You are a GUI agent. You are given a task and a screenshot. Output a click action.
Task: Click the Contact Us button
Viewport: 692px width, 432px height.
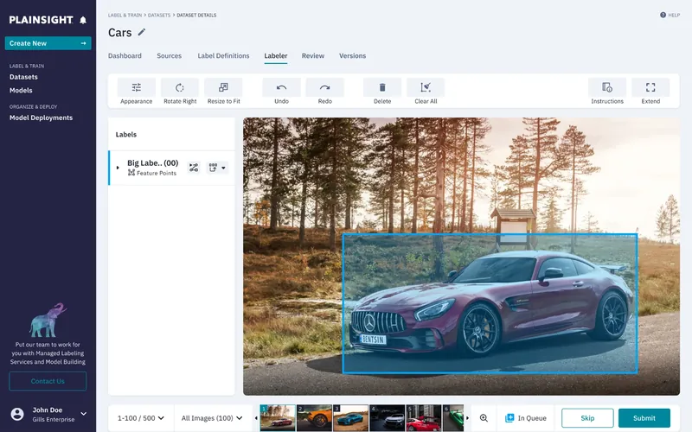[x=48, y=381]
